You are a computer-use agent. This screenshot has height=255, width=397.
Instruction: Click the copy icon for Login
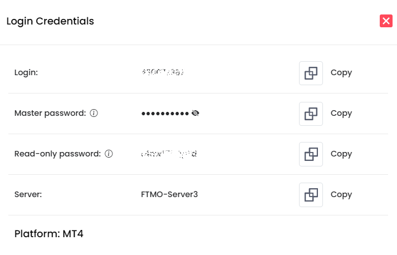point(311,73)
